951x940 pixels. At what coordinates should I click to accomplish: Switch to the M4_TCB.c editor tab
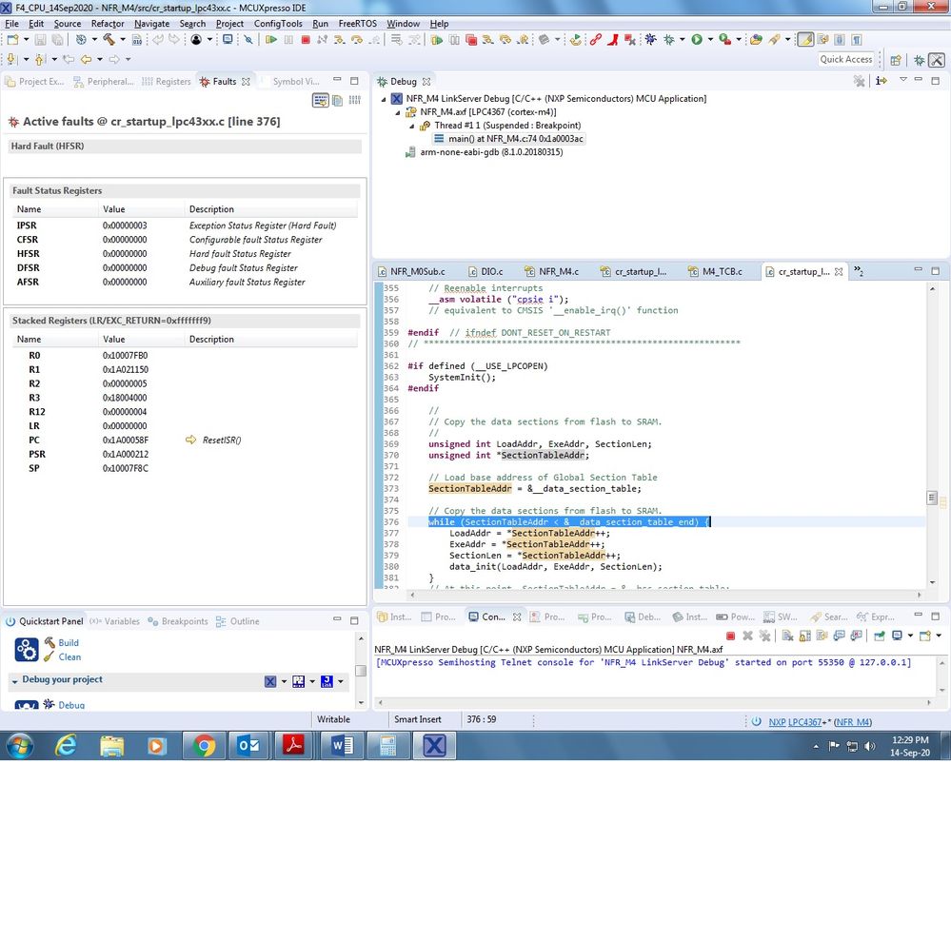[x=715, y=271]
